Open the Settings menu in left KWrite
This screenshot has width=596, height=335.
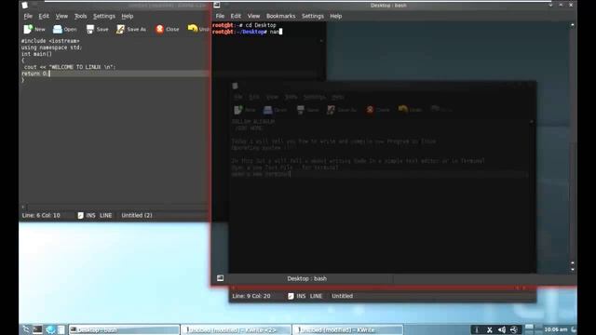coord(104,16)
